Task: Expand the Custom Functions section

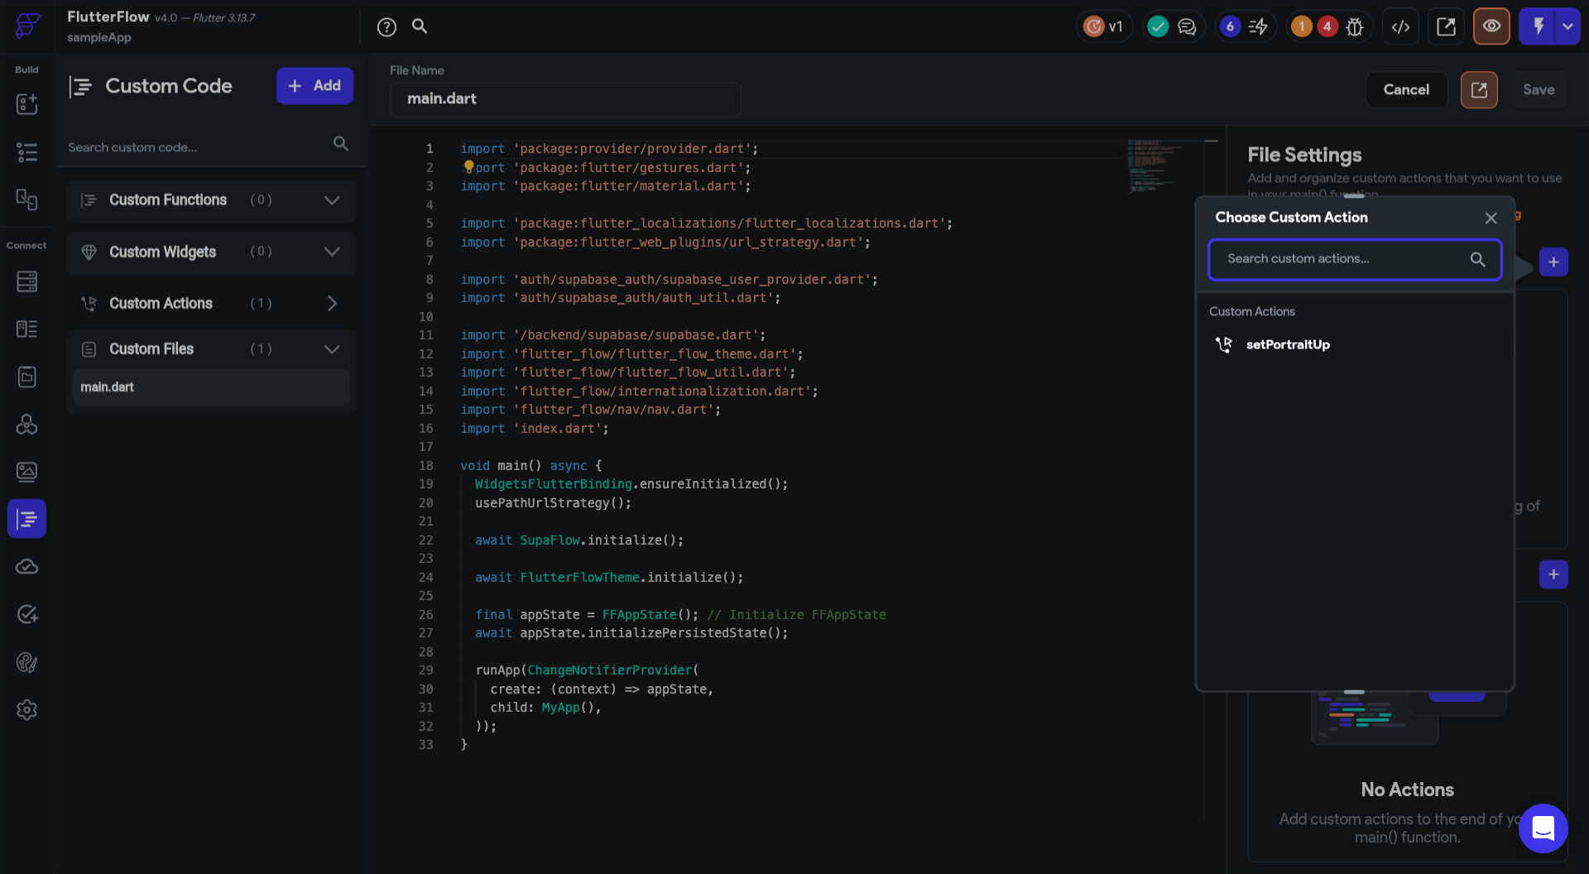Action: (332, 200)
